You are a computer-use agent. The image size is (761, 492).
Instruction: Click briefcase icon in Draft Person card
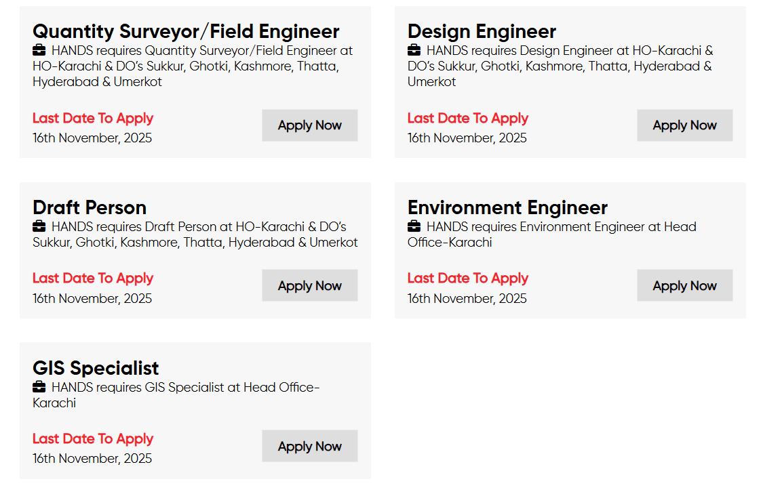39,226
